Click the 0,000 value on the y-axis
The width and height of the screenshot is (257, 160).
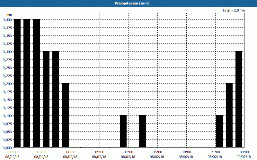(x=7, y=148)
